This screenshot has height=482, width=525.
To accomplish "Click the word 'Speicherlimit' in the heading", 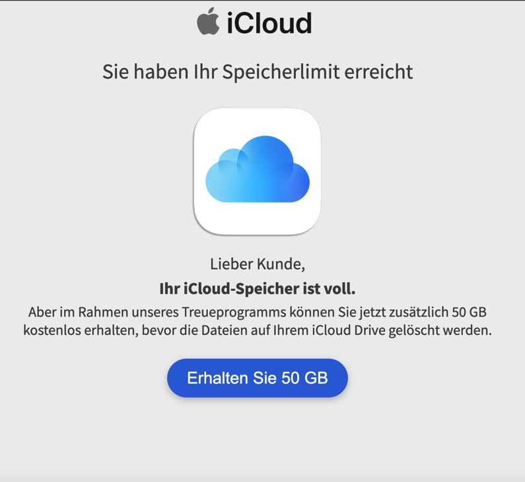I will (x=281, y=72).
